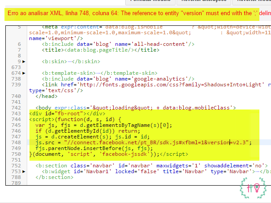Click the title data:blog.pageTitle line
The image size is (271, 203).
pos(100,50)
